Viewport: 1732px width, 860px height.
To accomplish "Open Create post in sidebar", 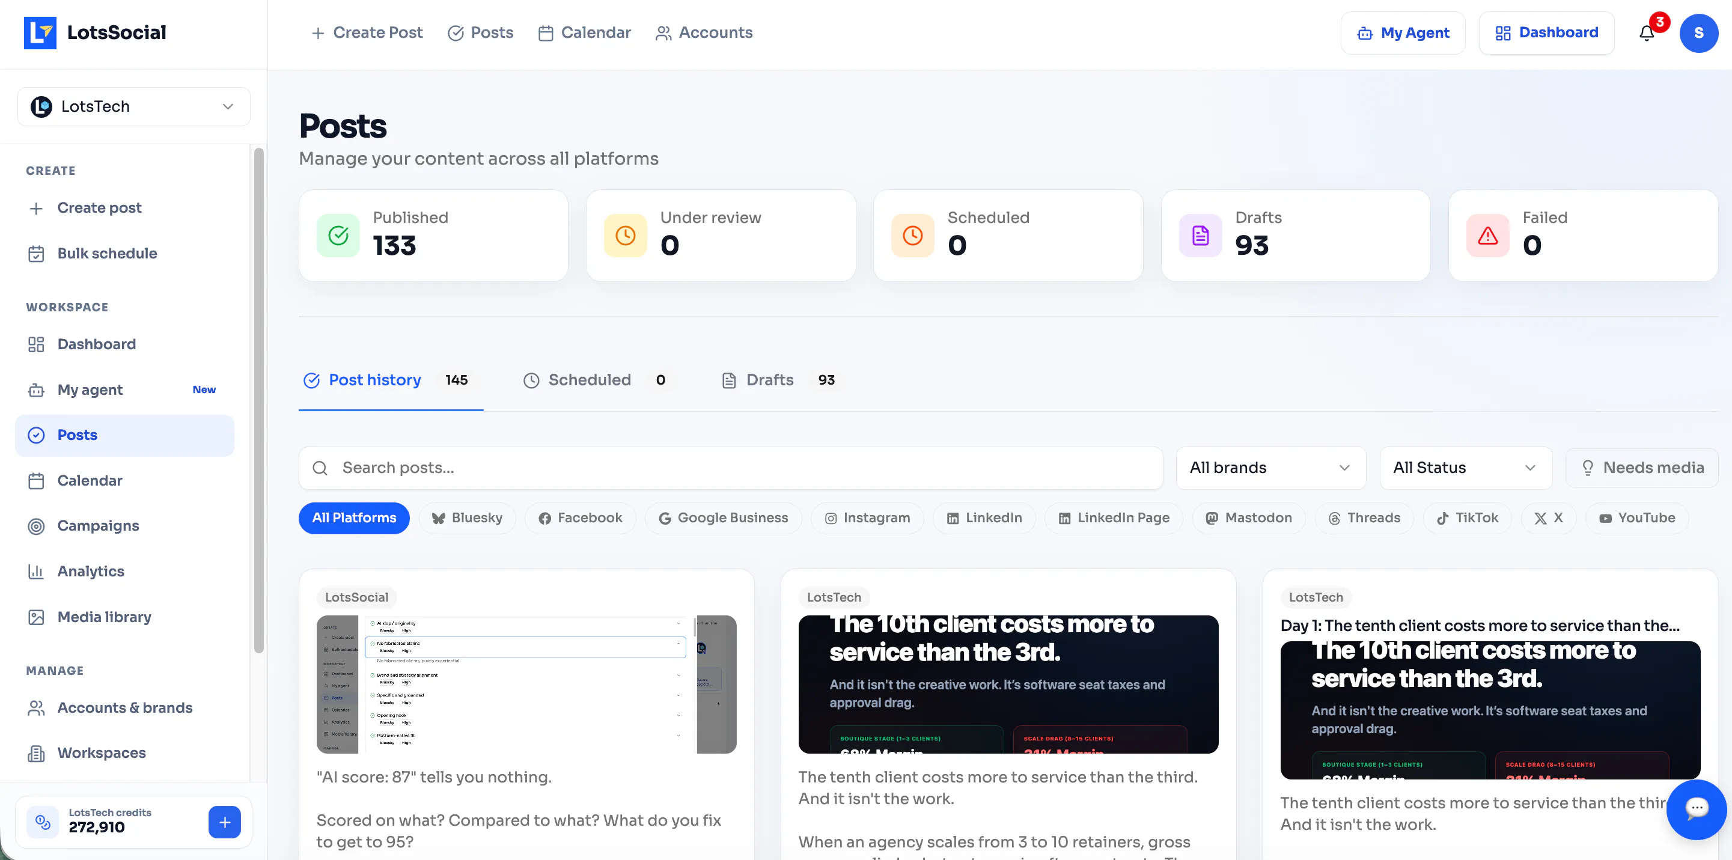I will (124, 208).
